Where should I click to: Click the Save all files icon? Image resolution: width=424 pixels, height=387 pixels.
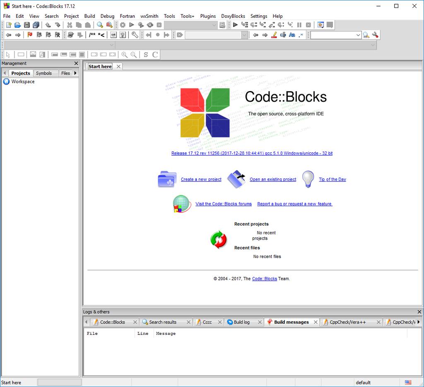pyautogui.click(x=36, y=25)
